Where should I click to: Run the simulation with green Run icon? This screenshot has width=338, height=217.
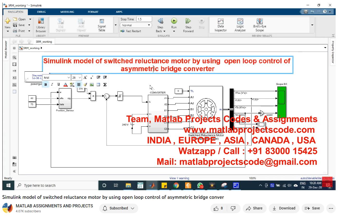point(174,21)
